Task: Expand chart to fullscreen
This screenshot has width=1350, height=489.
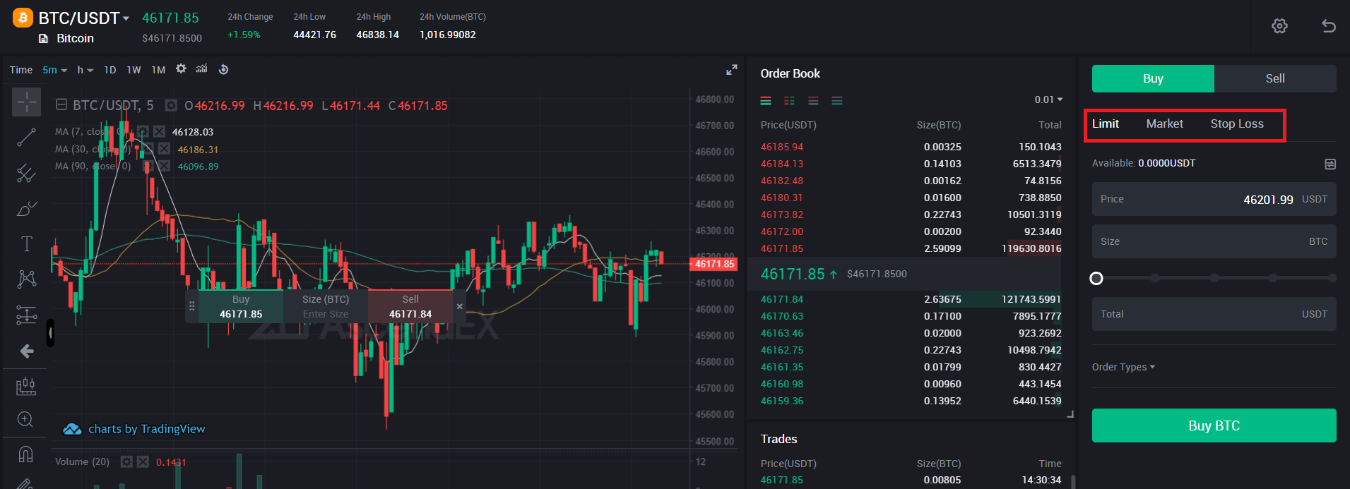Action: pyautogui.click(x=732, y=70)
